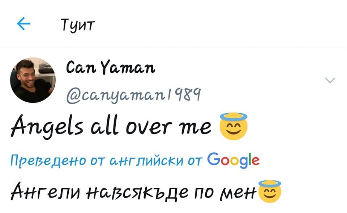
Task: Click the word 'Ангели' in translated tweet
Action: click(x=46, y=192)
